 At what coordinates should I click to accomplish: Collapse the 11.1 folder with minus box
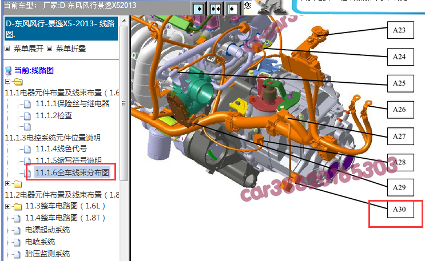(x=7, y=81)
